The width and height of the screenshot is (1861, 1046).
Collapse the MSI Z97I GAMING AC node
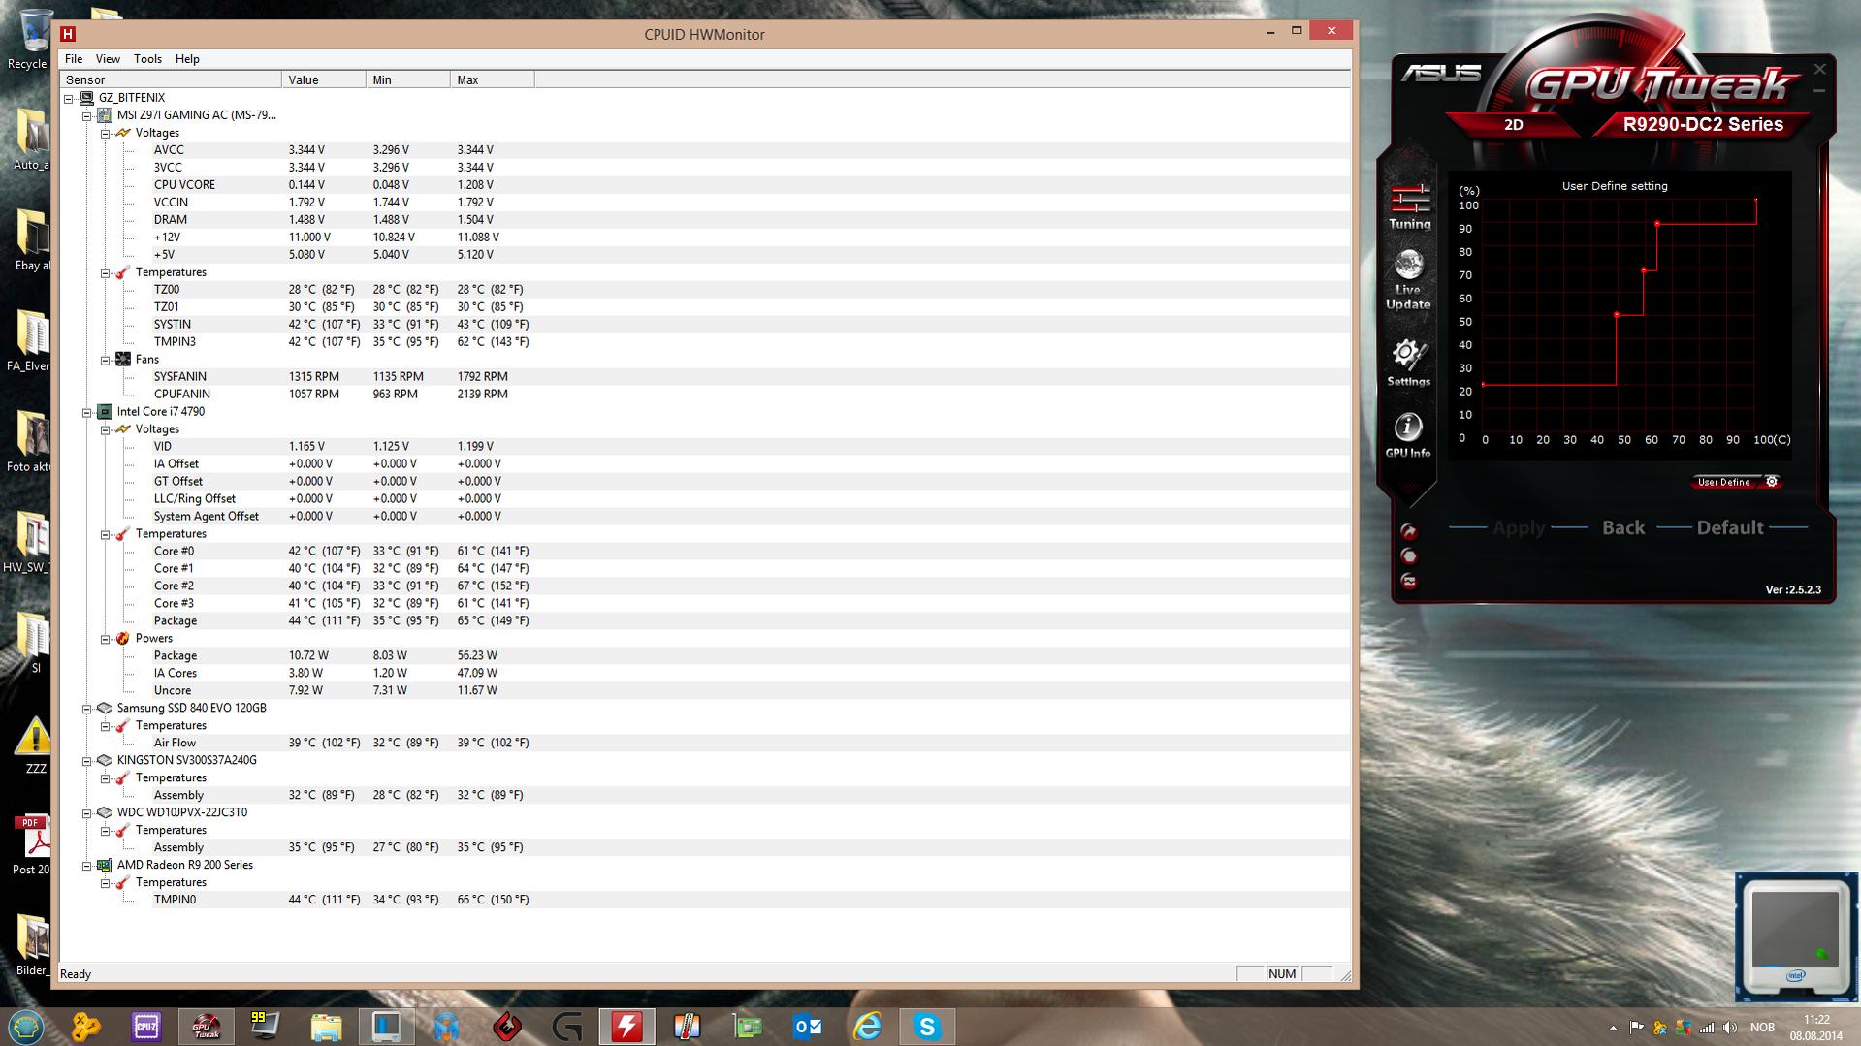coord(87,115)
